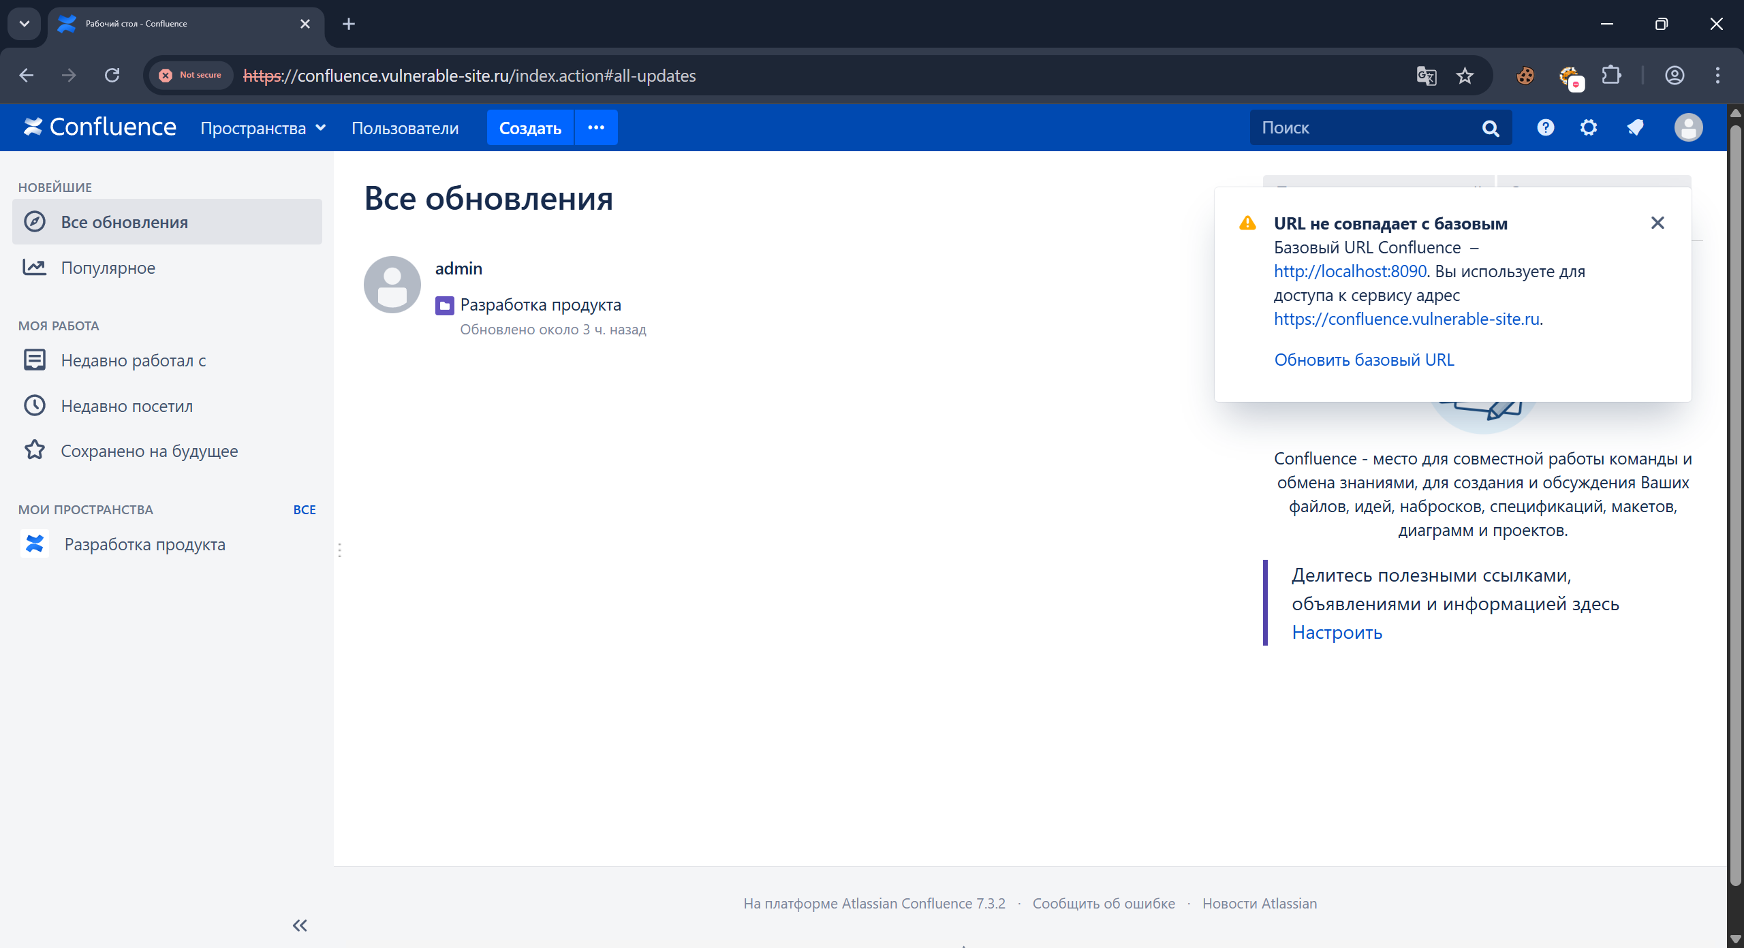Open Chrome three-dot menu
The height and width of the screenshot is (948, 1744).
[x=1717, y=75]
